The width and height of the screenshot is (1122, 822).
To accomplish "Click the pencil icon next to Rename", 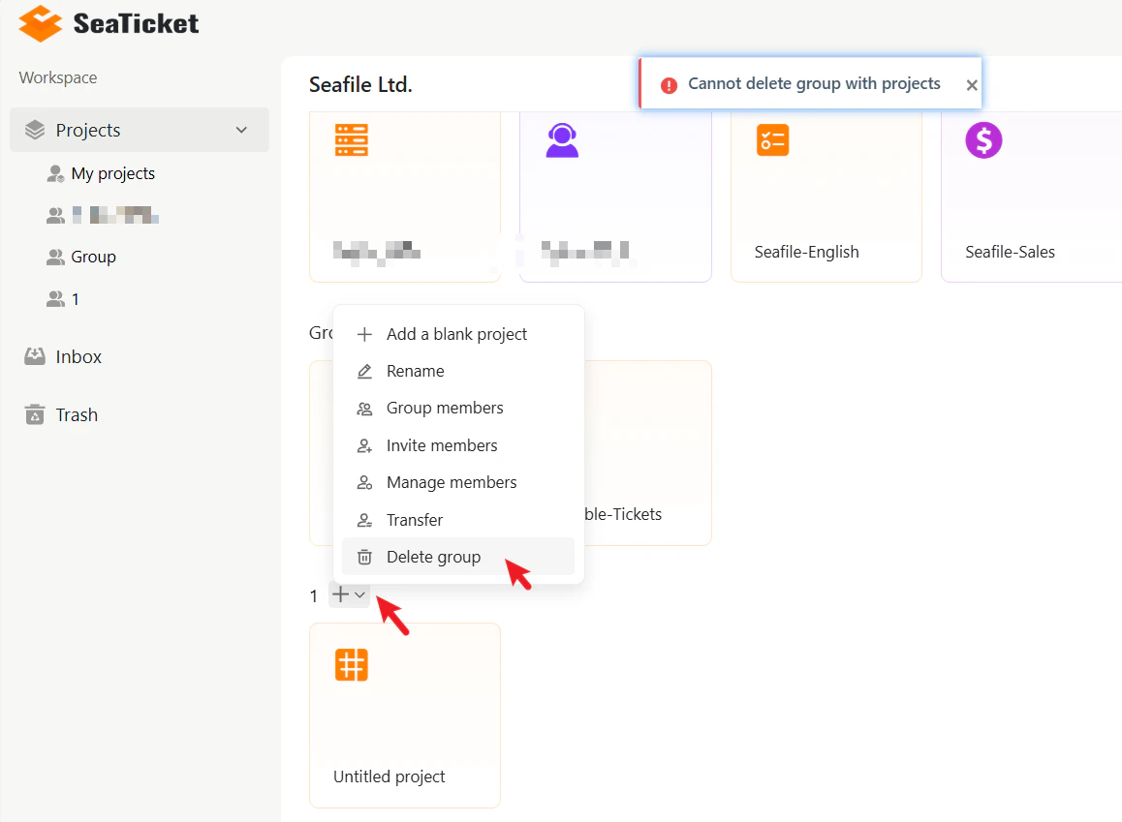I will (x=364, y=371).
